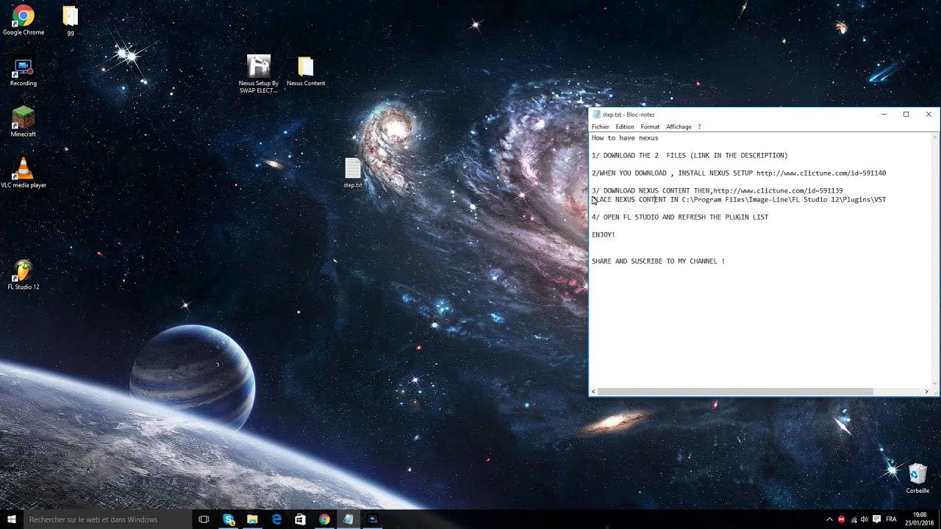The width and height of the screenshot is (941, 529).
Task: Open the Google Chrome desktop shortcut
Action: (24, 21)
